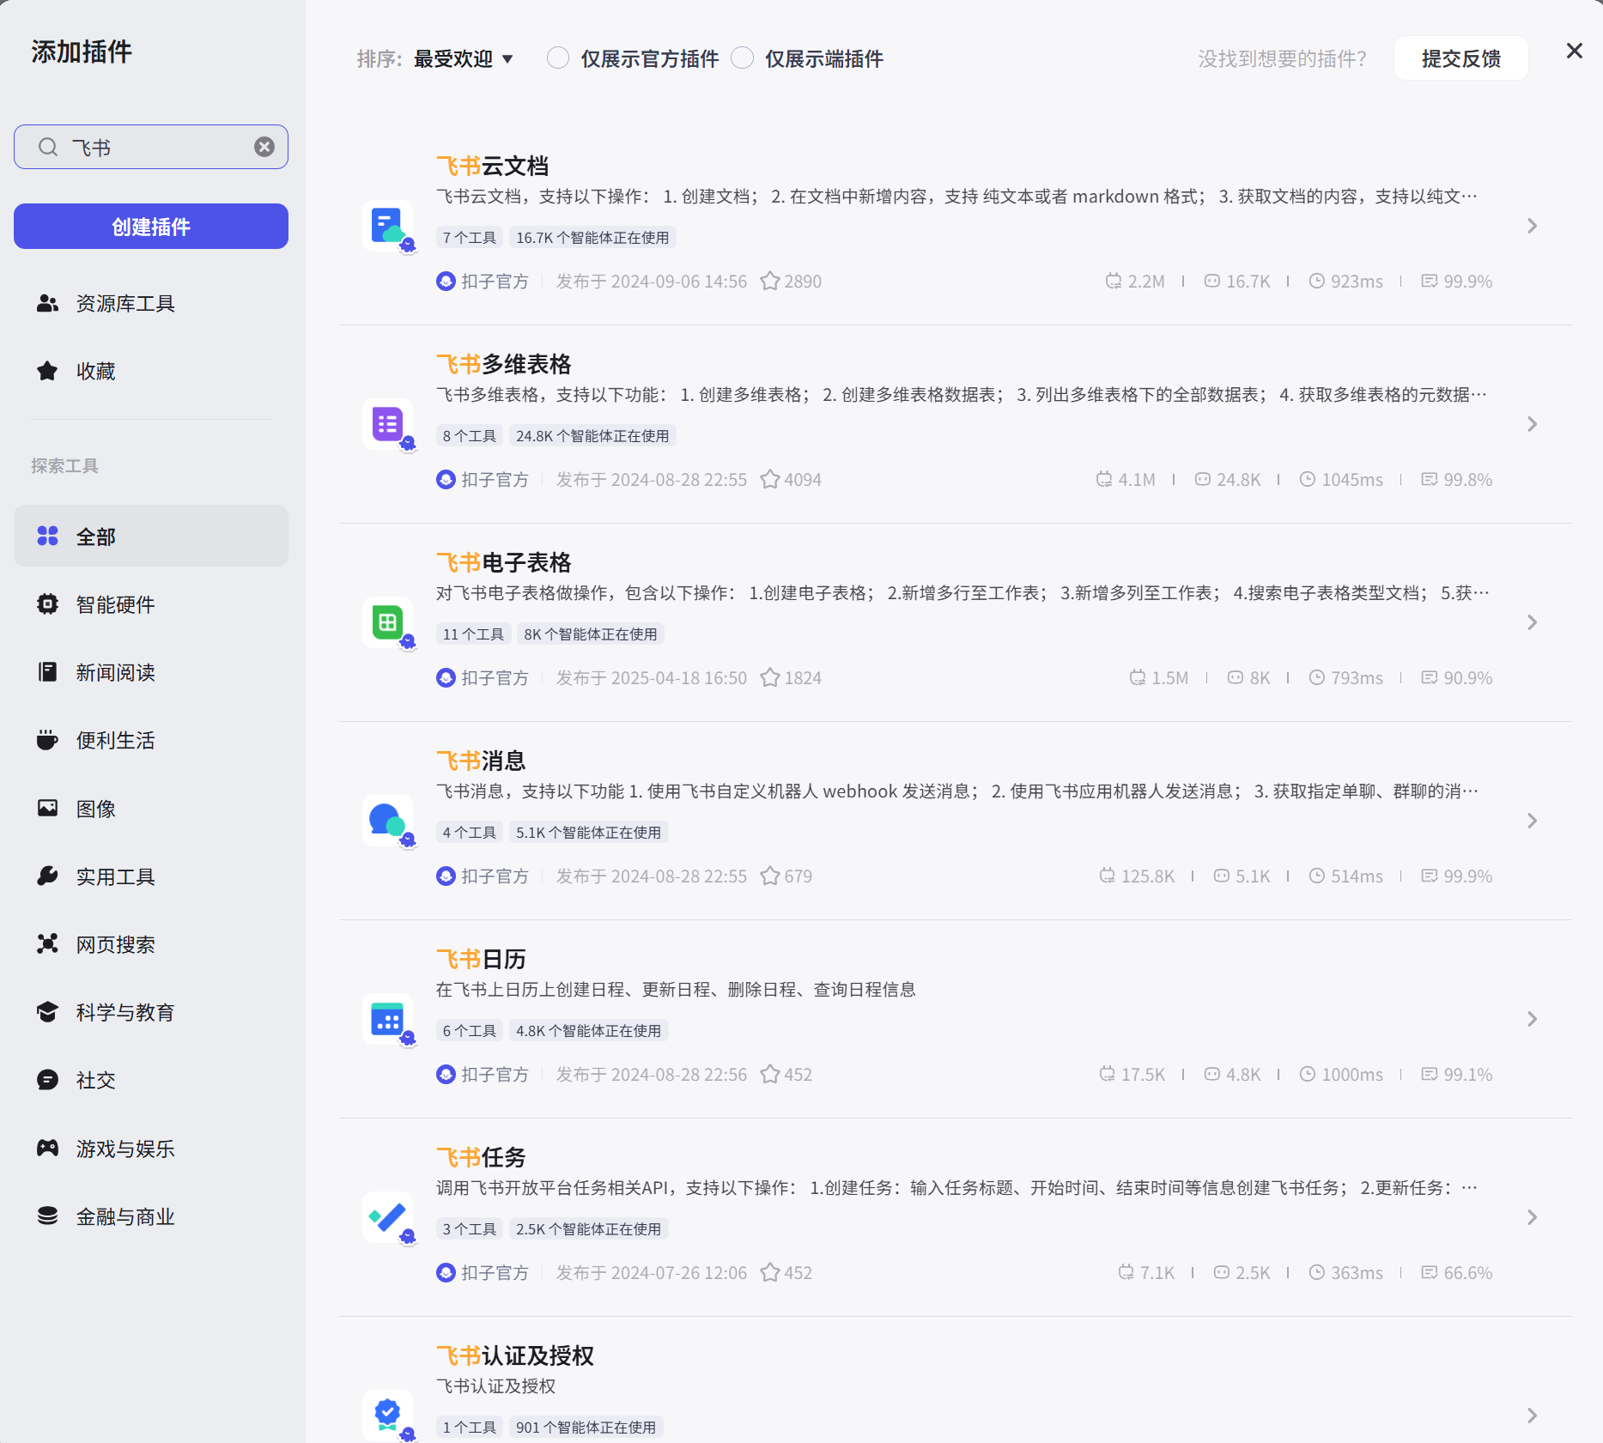Click the 125.8K call count of 飞书消息

tap(1137, 876)
